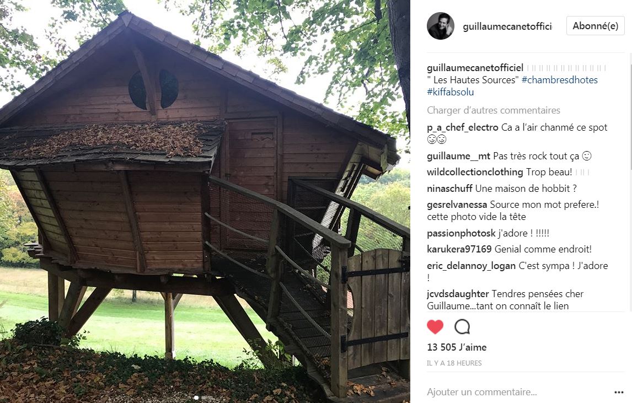Click the comments scrollbar thumb
The height and width of the screenshot is (403, 632).
(630, 113)
